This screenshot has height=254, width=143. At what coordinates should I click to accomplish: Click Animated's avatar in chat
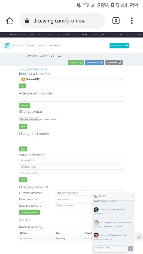96,210
